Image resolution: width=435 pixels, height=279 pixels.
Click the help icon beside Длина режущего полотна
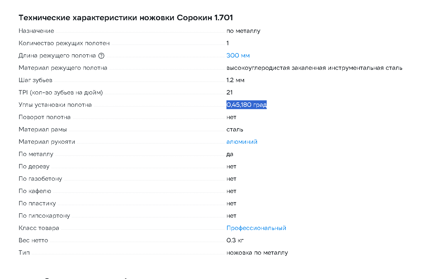coord(101,56)
